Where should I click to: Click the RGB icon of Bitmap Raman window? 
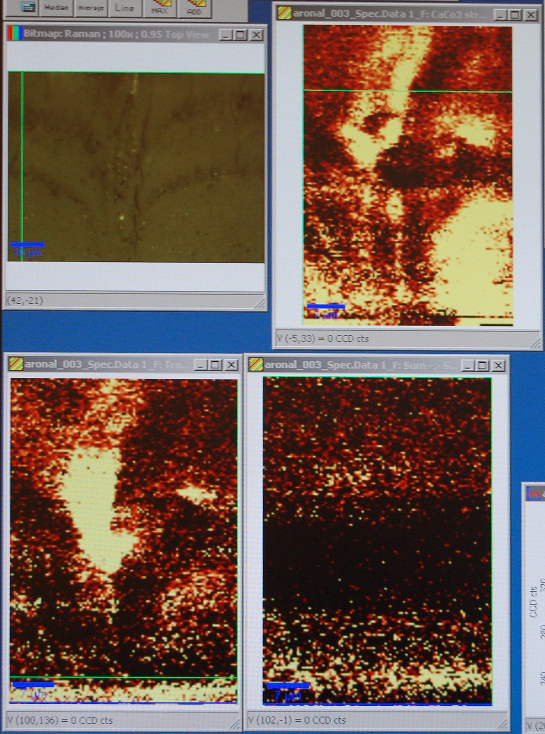pos(15,34)
